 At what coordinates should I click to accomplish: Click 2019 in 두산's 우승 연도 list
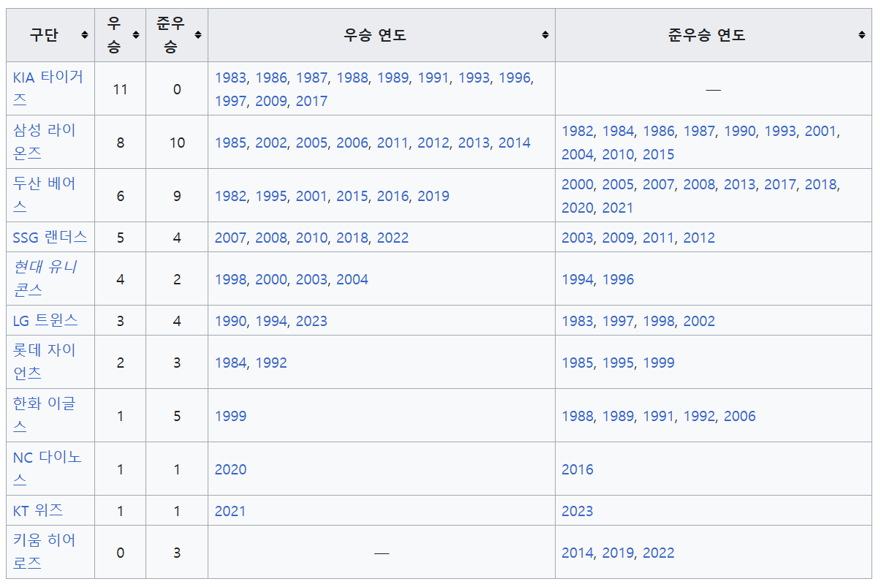point(434,196)
